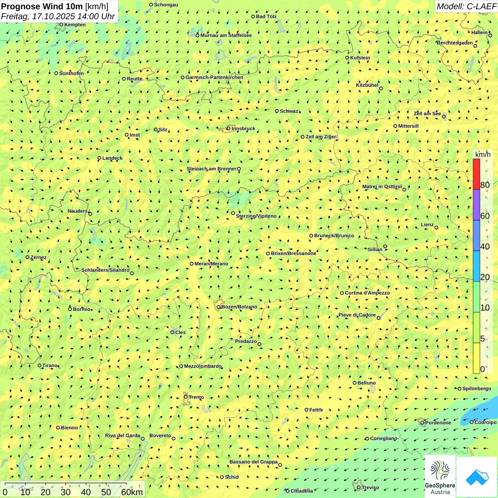
Task: Pick the cyan 20–40 legend segment
Action: (x=476, y=266)
